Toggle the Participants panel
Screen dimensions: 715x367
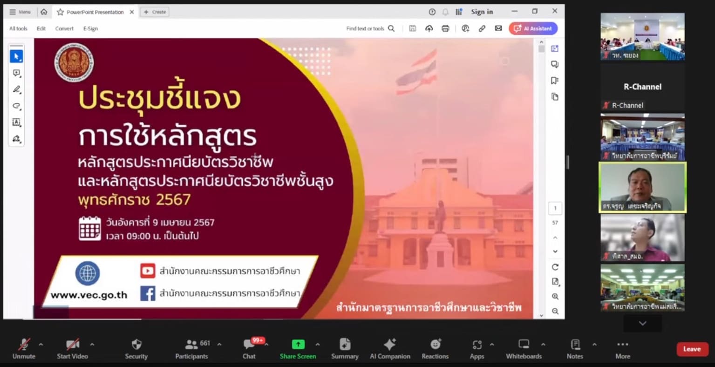coord(191,349)
